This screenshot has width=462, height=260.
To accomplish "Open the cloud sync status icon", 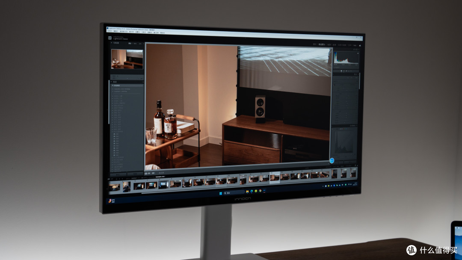I will click(360, 46).
